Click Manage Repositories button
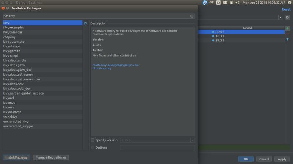 (51, 157)
